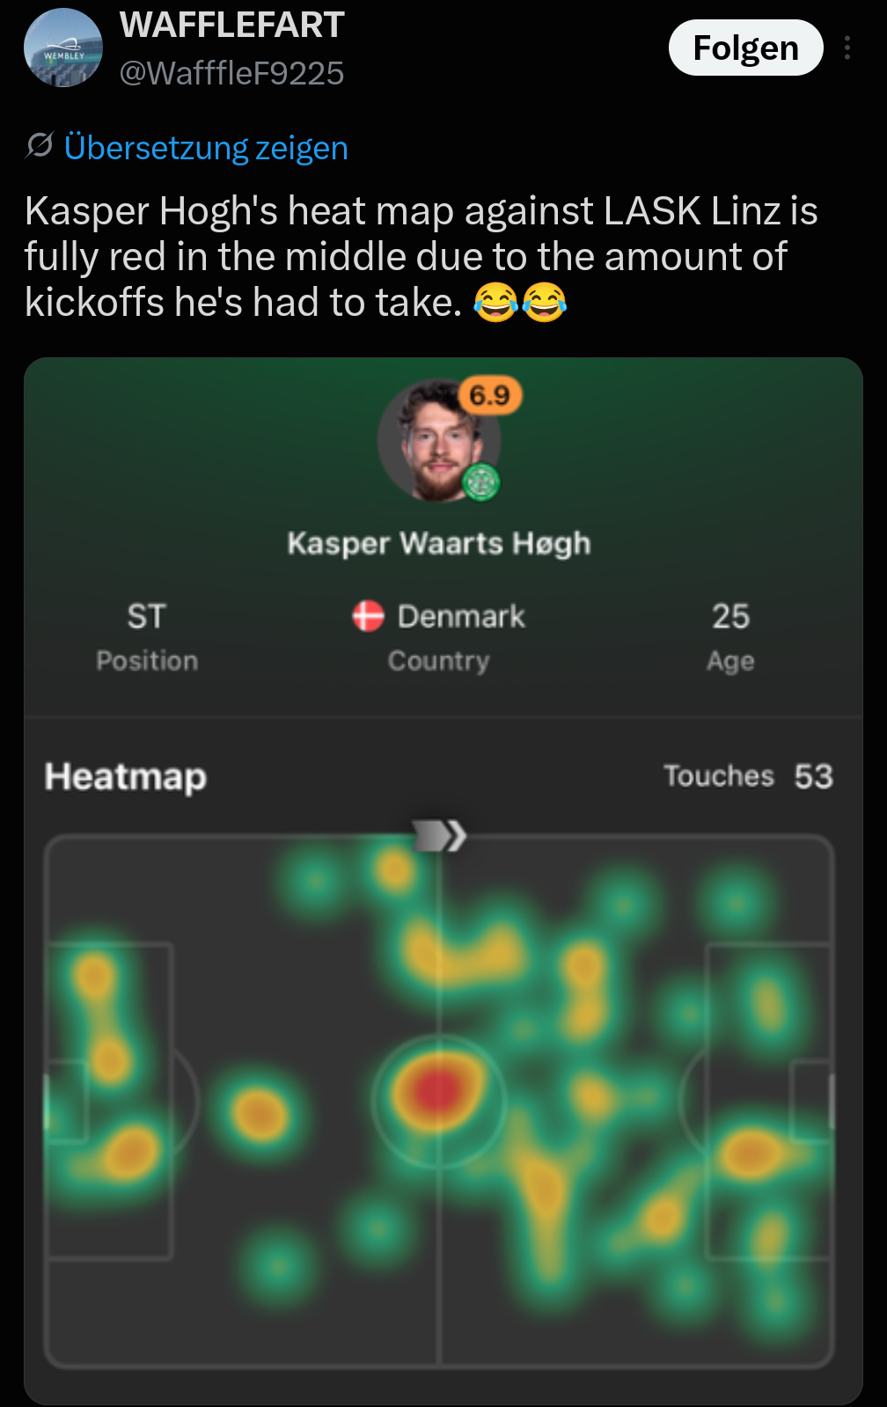
Task: Click the 25 Age value
Action: [x=730, y=616]
